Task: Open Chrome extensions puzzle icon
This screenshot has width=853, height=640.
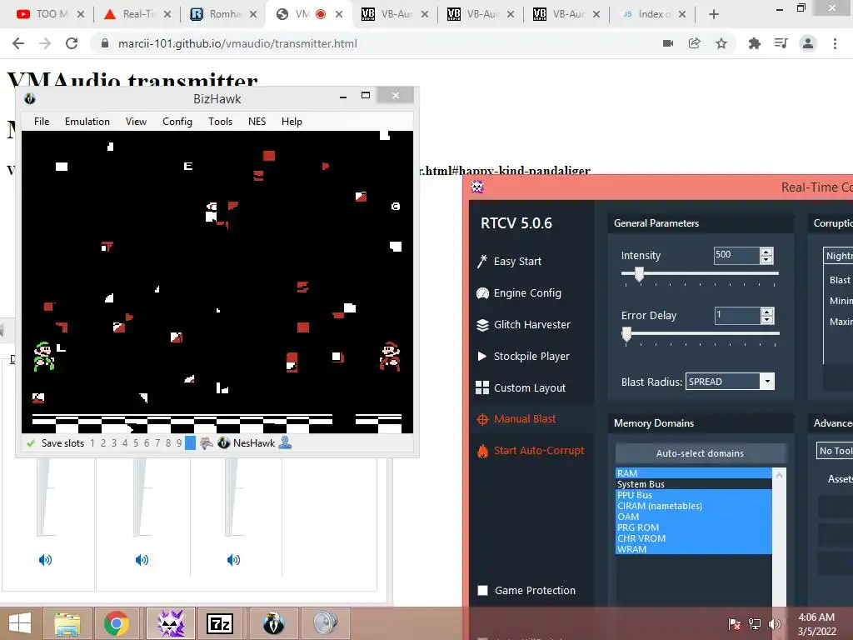Action: (x=755, y=43)
